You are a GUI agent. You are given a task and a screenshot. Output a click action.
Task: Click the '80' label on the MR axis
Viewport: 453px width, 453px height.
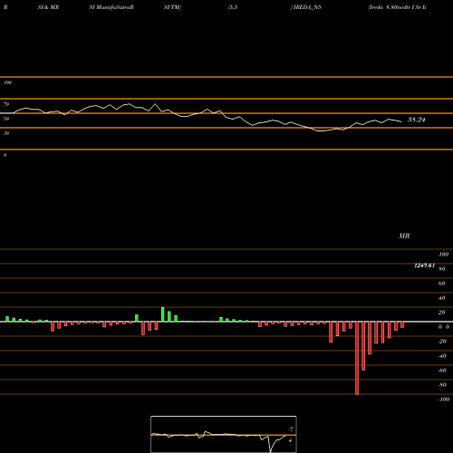442,269
